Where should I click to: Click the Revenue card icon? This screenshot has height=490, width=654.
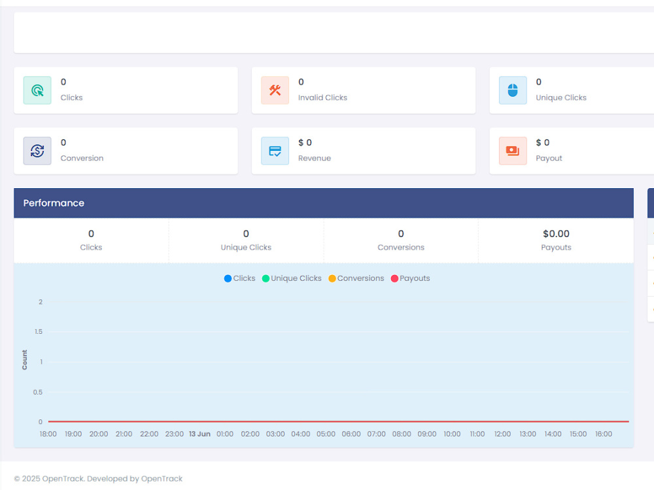(275, 151)
